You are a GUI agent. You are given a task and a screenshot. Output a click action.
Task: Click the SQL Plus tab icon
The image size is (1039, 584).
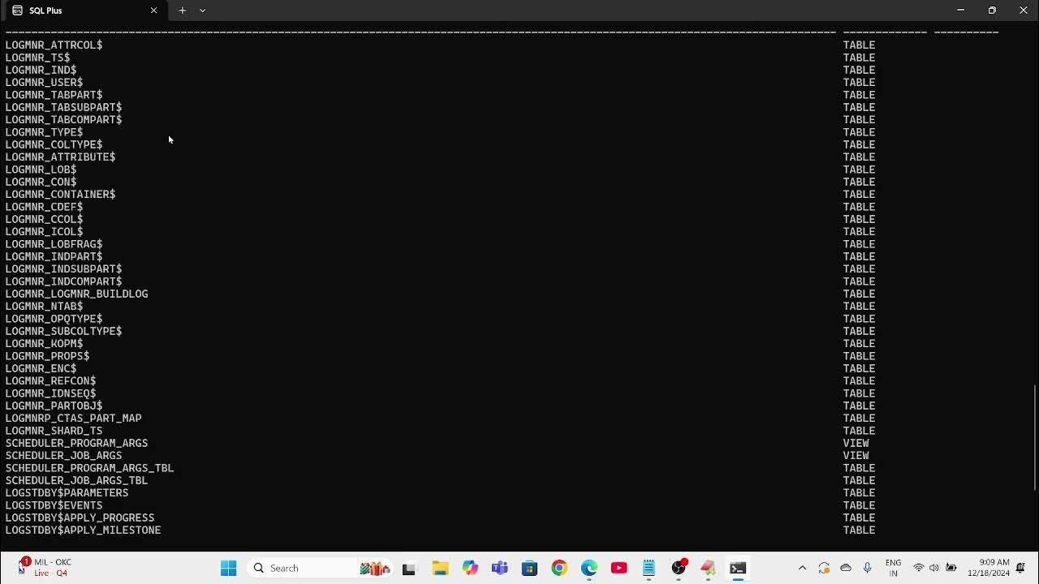point(17,11)
